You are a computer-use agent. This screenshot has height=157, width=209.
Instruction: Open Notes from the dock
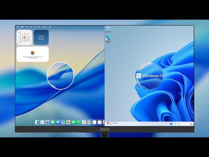[x=99, y=122]
